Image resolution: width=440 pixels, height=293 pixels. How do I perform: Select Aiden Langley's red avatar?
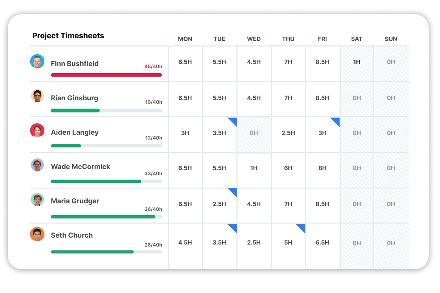37,131
